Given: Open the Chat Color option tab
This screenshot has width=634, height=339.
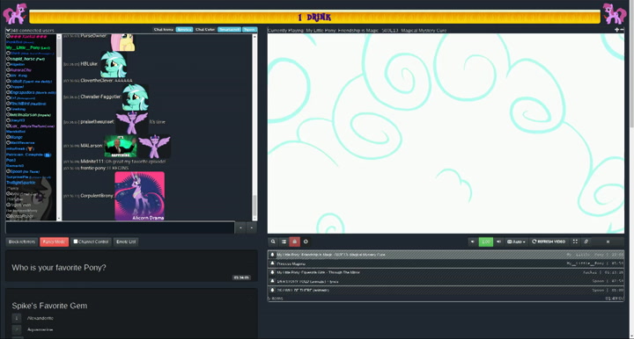Looking at the screenshot, I should [205, 30].
